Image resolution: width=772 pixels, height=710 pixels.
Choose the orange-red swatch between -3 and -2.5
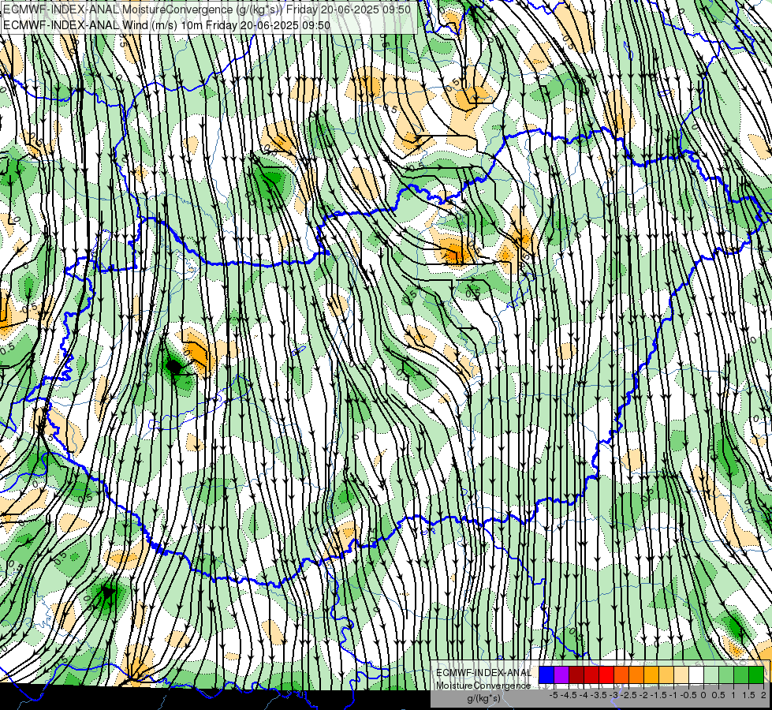tap(621, 674)
